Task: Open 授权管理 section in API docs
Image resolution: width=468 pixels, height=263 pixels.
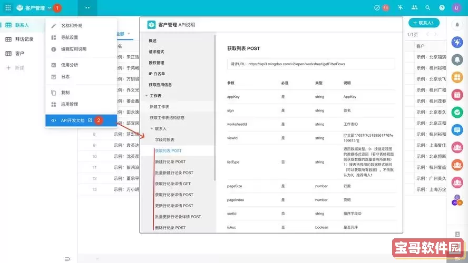Action: click(157, 63)
